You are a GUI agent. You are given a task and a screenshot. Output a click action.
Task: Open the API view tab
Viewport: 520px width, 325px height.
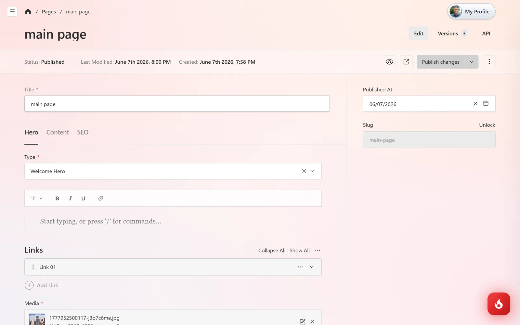[486, 33]
